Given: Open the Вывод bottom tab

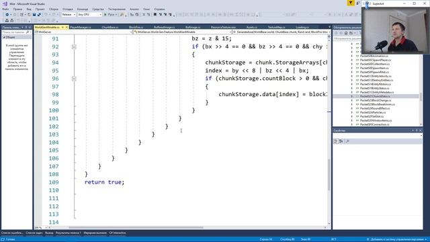Looking at the screenshot, I should (x=49, y=233).
